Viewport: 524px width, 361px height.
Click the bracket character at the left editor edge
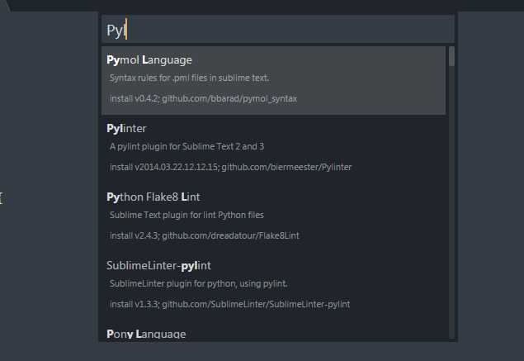(2, 198)
